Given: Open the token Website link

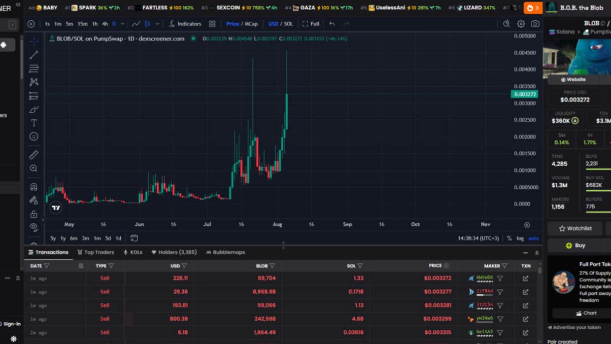Looking at the screenshot, I should point(573,79).
